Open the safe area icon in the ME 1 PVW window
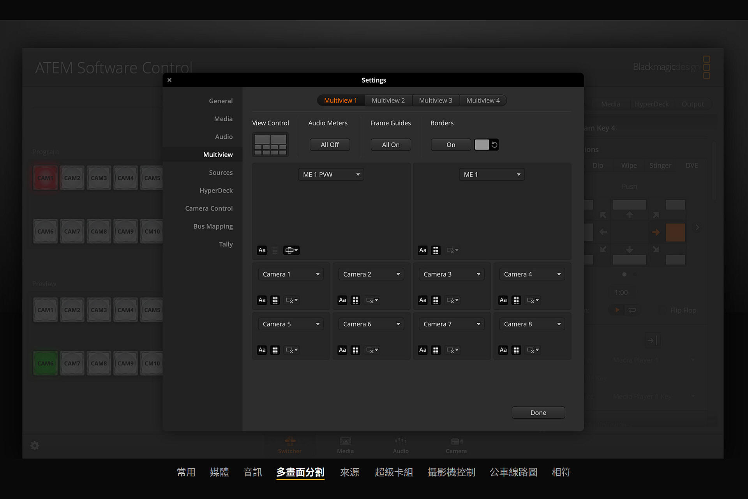Viewport: 748px width, 499px height. (291, 250)
